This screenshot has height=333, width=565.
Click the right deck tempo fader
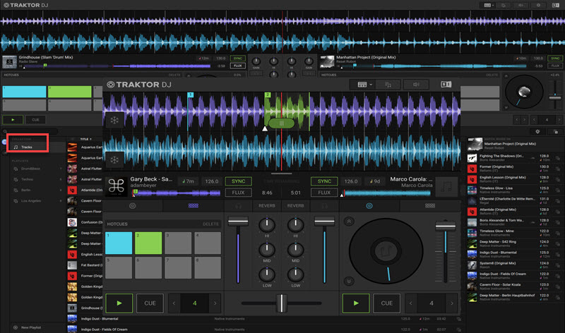coord(446,226)
